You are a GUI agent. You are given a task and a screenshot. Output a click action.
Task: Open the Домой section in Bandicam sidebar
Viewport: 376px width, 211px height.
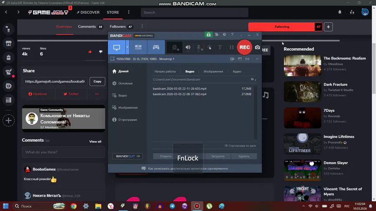pyautogui.click(x=121, y=71)
